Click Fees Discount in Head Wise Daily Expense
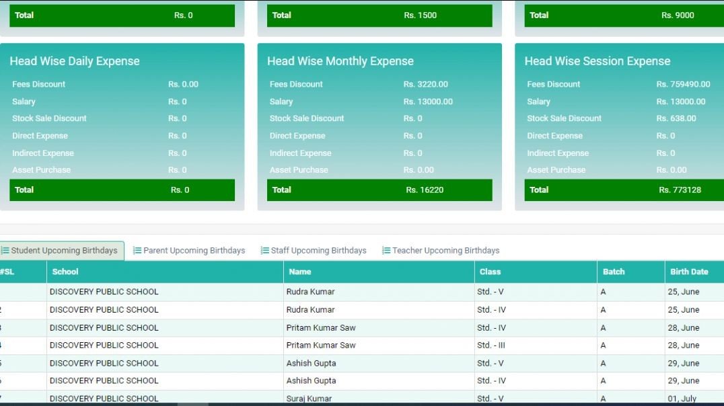Viewport: 724px width, 406px height. tap(37, 84)
